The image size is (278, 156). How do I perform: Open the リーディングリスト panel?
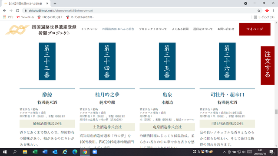(x=265, y=17)
